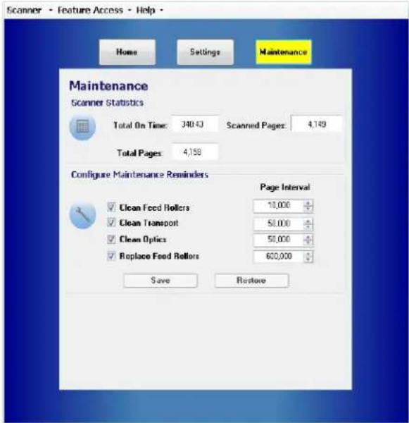This screenshot has width=409, height=423.
Task: Save the maintenance reminder settings
Action: (161, 281)
